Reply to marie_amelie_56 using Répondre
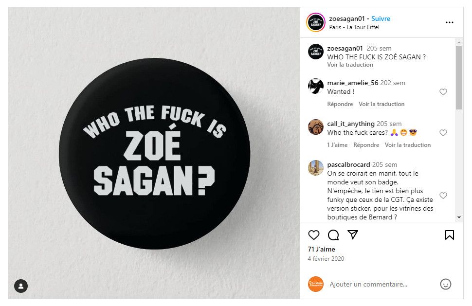The width and height of the screenshot is (472, 306). [340, 104]
